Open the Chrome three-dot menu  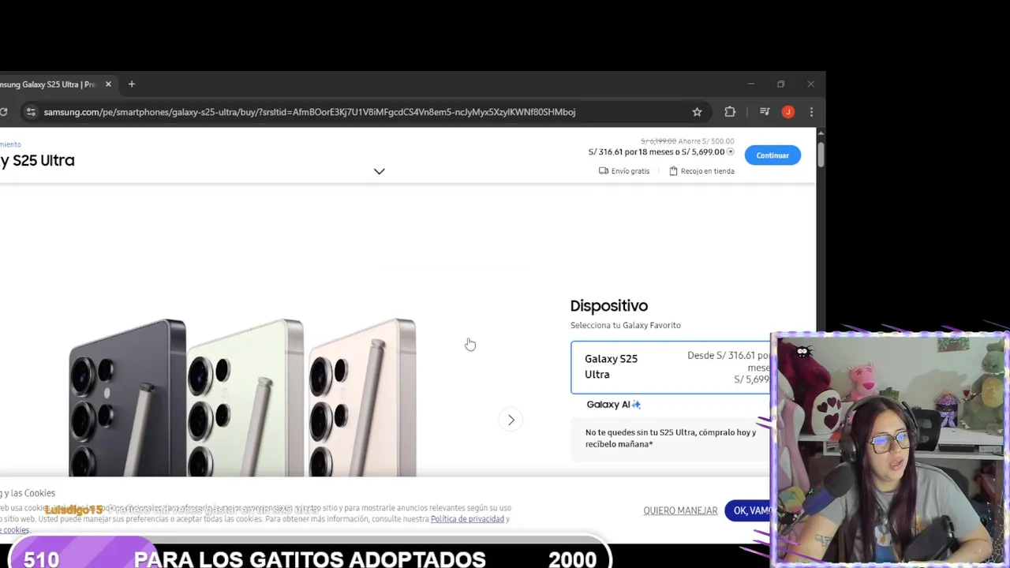[x=811, y=112]
